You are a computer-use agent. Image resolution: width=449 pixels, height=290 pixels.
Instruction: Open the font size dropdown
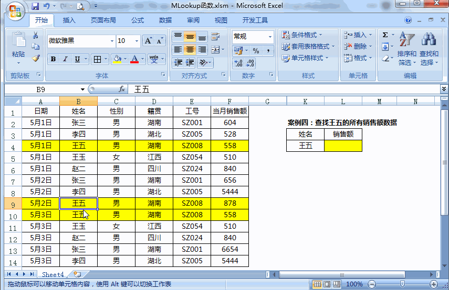click(137, 41)
